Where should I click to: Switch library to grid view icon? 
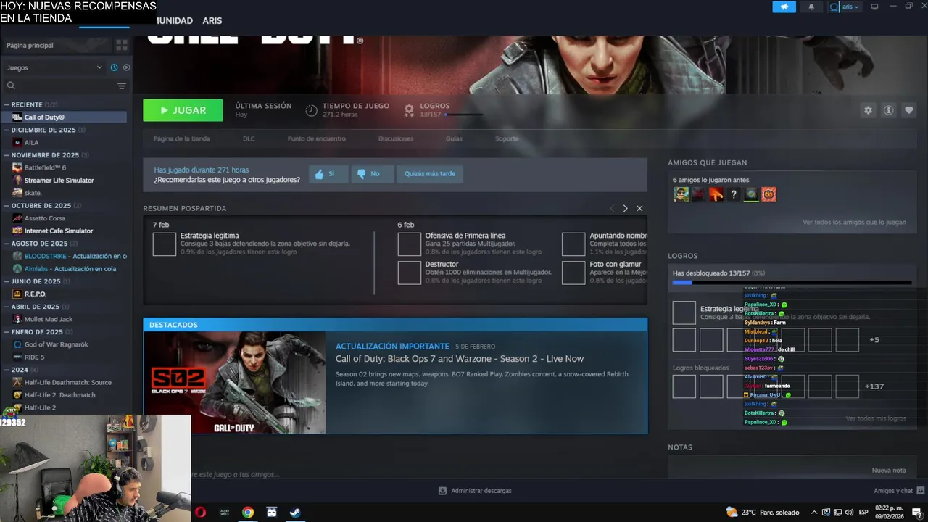pyautogui.click(x=121, y=45)
